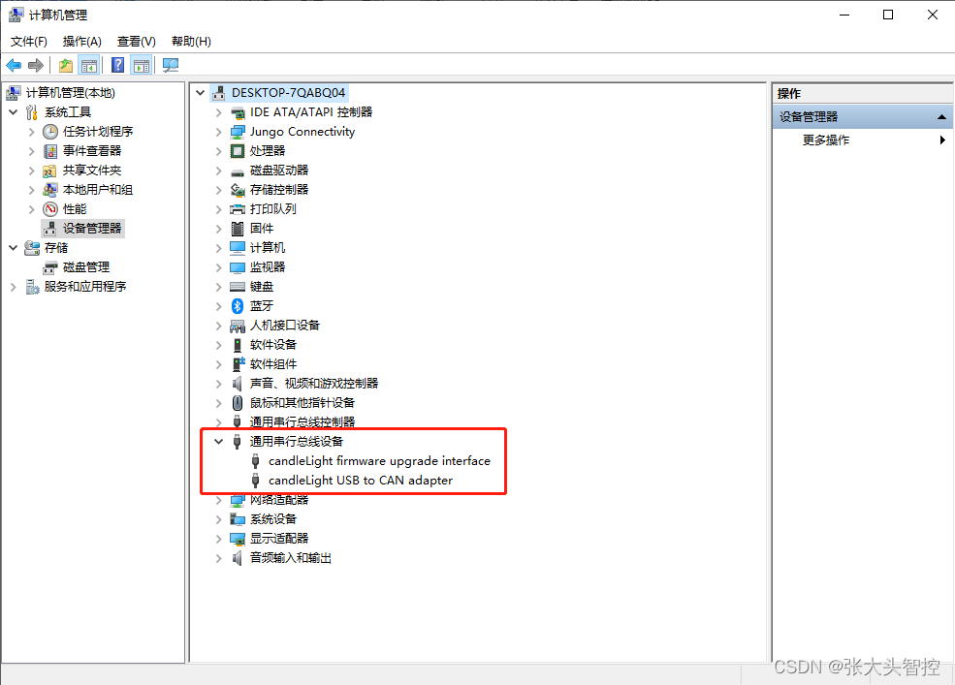Click the USB icon of candleLight firmware upgrade interface
The image size is (955, 685).
pos(256,461)
